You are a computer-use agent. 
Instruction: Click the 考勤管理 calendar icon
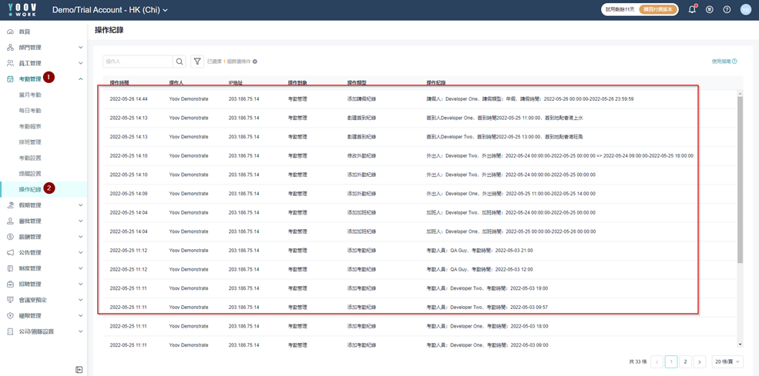click(x=10, y=78)
